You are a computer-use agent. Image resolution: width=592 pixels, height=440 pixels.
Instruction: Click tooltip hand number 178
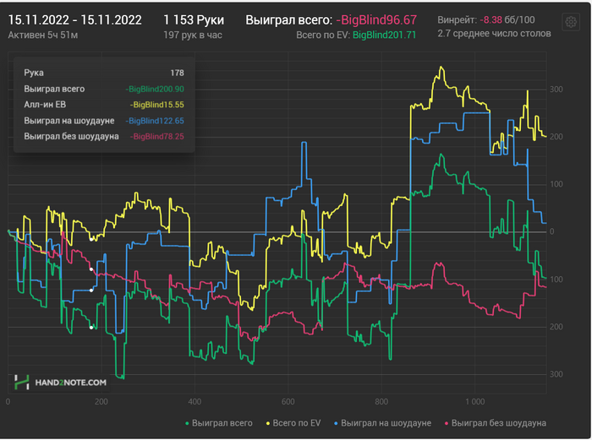[x=177, y=73]
